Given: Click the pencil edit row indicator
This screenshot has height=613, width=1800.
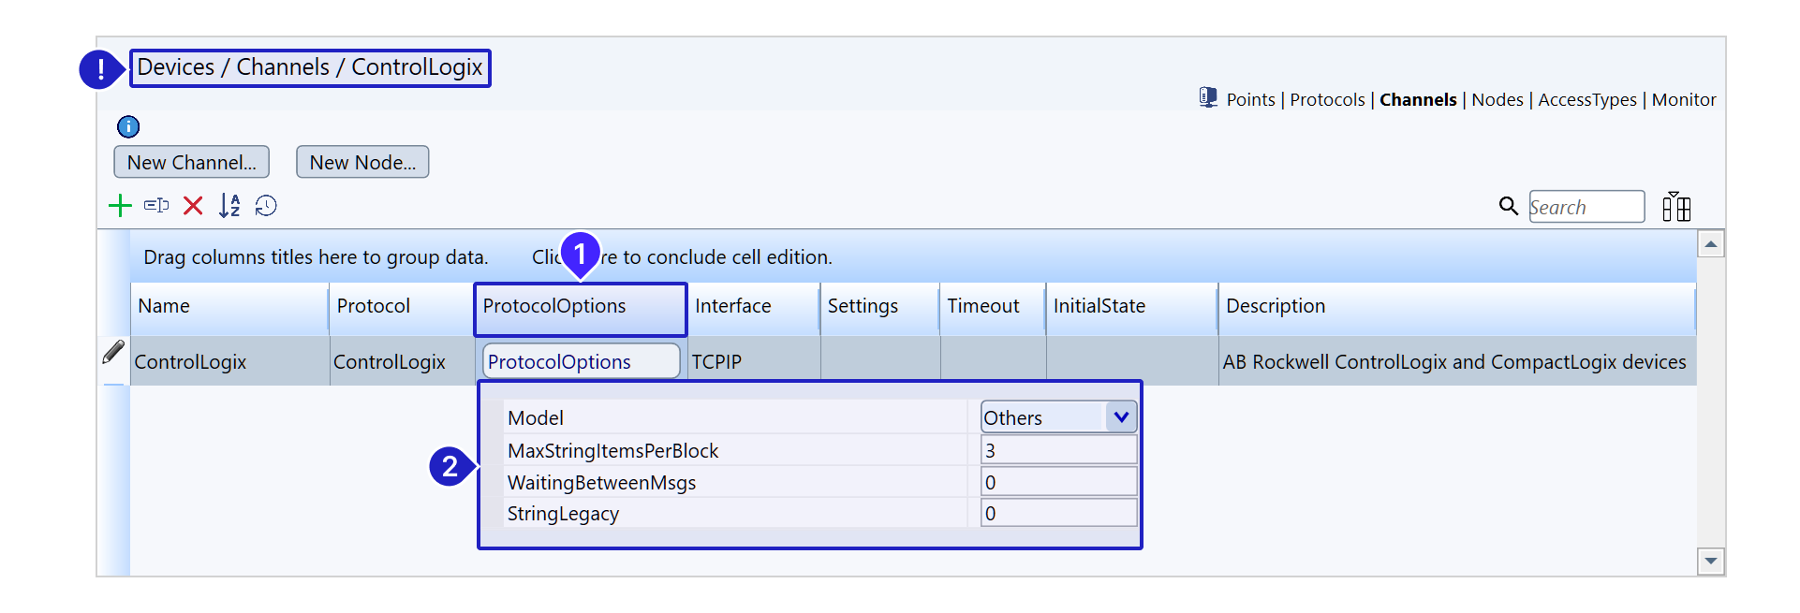Looking at the screenshot, I should click(x=113, y=353).
